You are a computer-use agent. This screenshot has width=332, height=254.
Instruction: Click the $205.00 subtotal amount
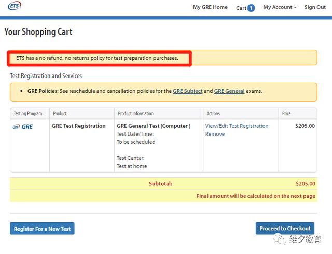306,184
